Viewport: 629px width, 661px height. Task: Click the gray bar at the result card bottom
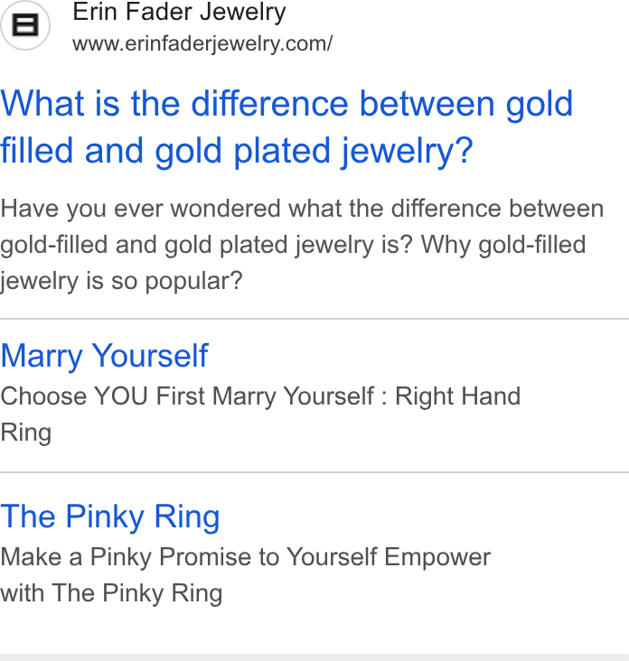(x=314, y=657)
